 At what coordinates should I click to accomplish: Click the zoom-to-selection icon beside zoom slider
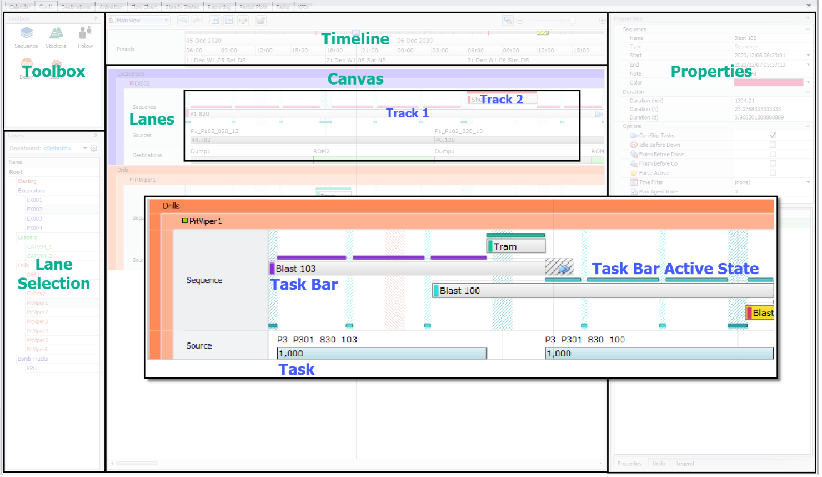pos(508,21)
